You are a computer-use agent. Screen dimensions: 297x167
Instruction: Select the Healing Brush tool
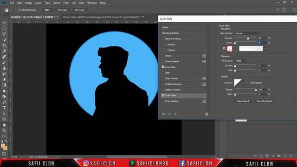point(4,57)
